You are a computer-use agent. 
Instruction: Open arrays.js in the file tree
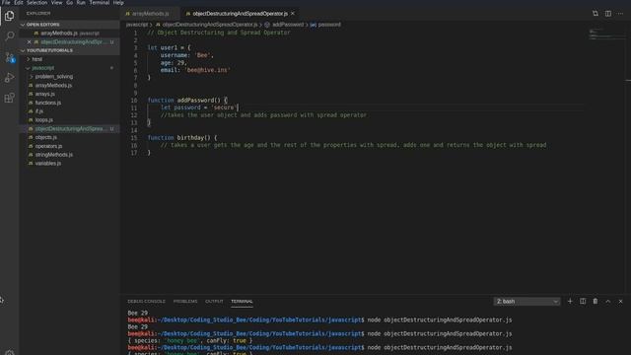(45, 94)
